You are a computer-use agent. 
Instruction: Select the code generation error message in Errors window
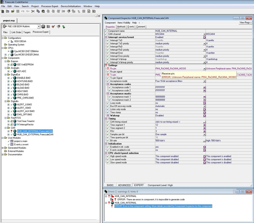pos(151,200)
